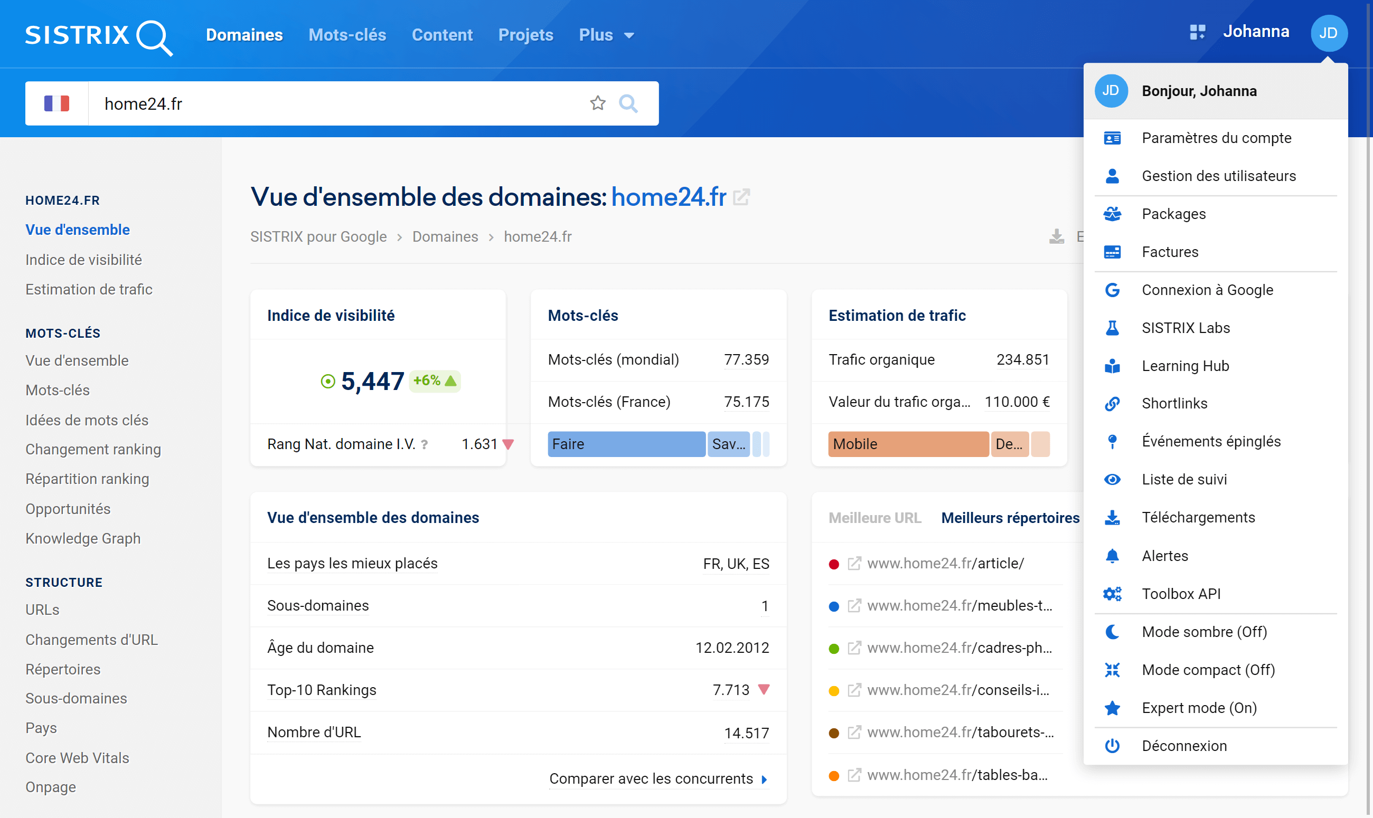Click the Événements épinglés pin icon
The width and height of the screenshot is (1373, 818).
[x=1112, y=442]
